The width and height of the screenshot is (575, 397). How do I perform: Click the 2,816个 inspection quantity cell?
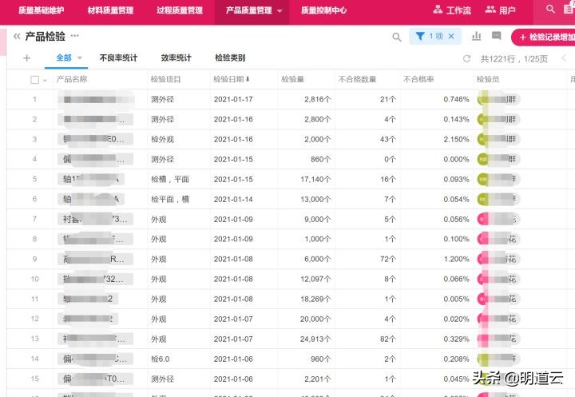(x=318, y=99)
